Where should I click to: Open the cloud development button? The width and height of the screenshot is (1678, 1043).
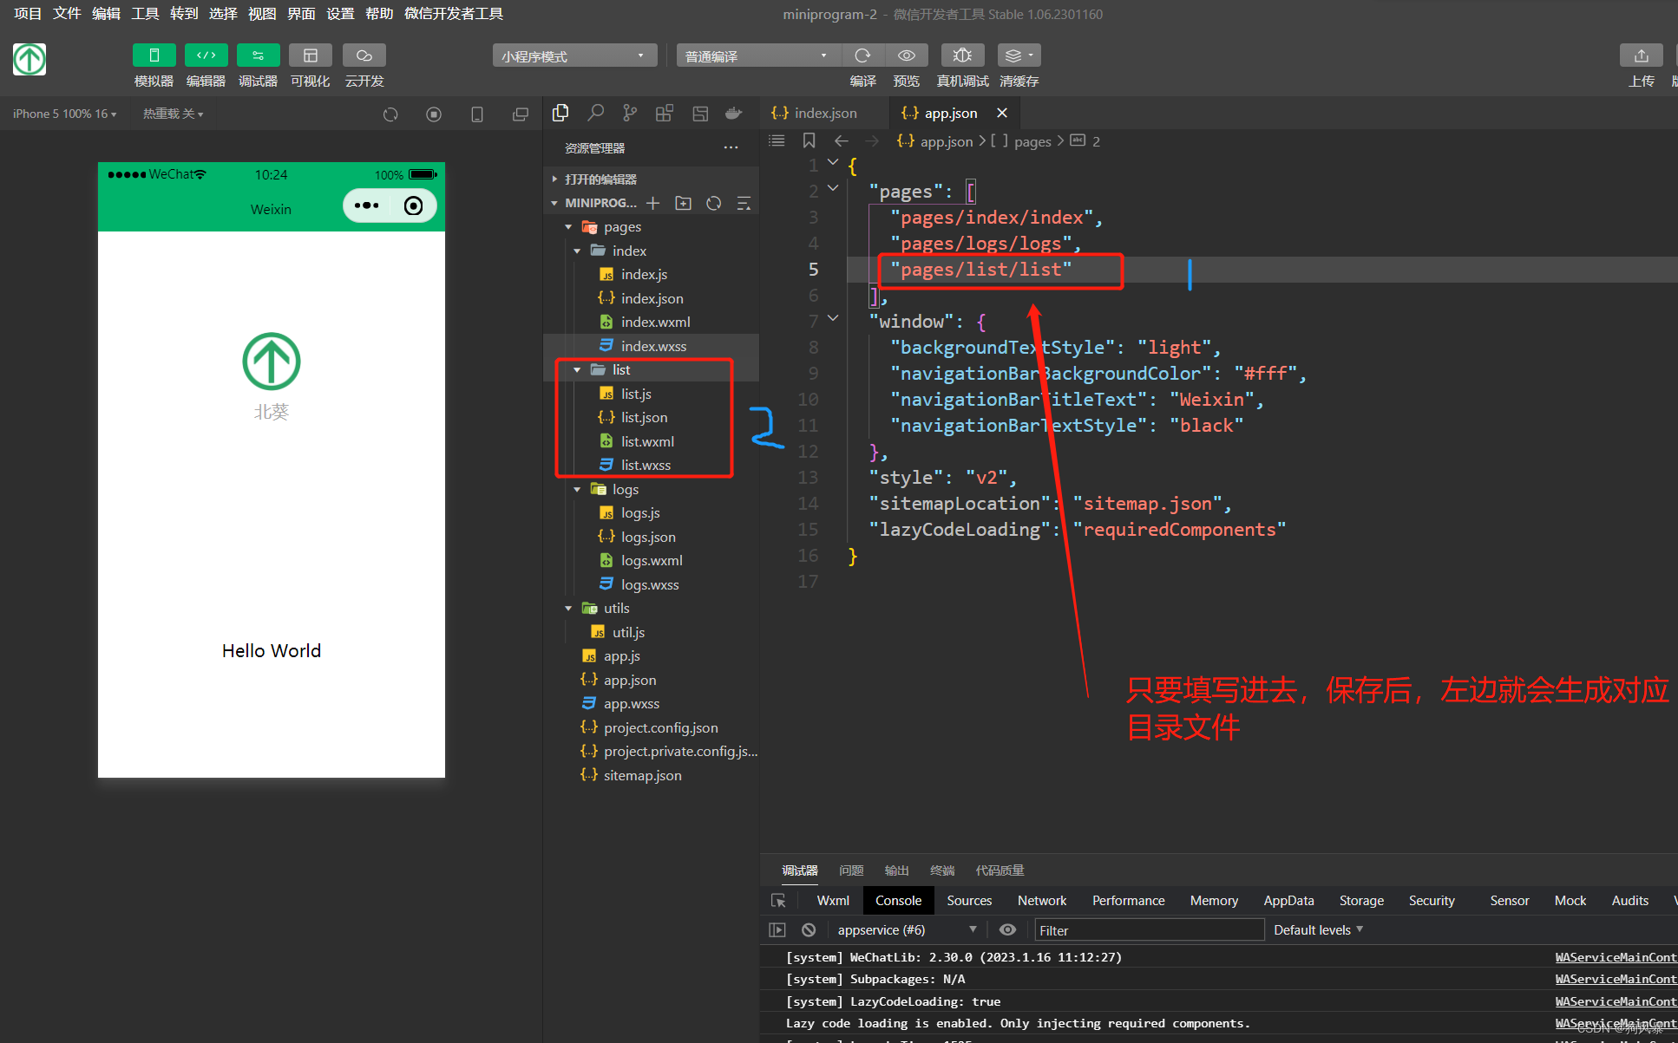[x=364, y=55]
